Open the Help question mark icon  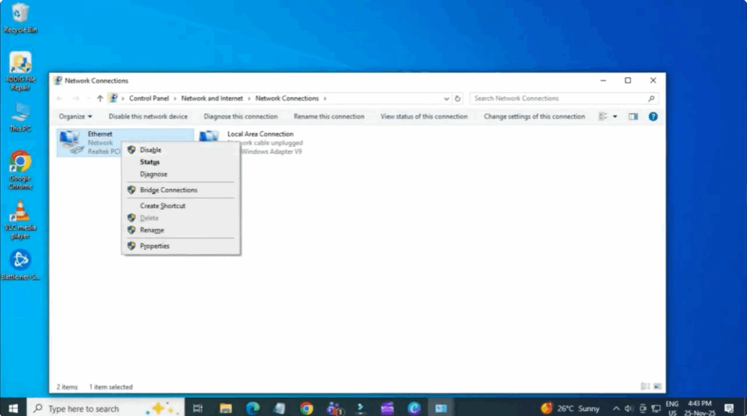[653, 116]
